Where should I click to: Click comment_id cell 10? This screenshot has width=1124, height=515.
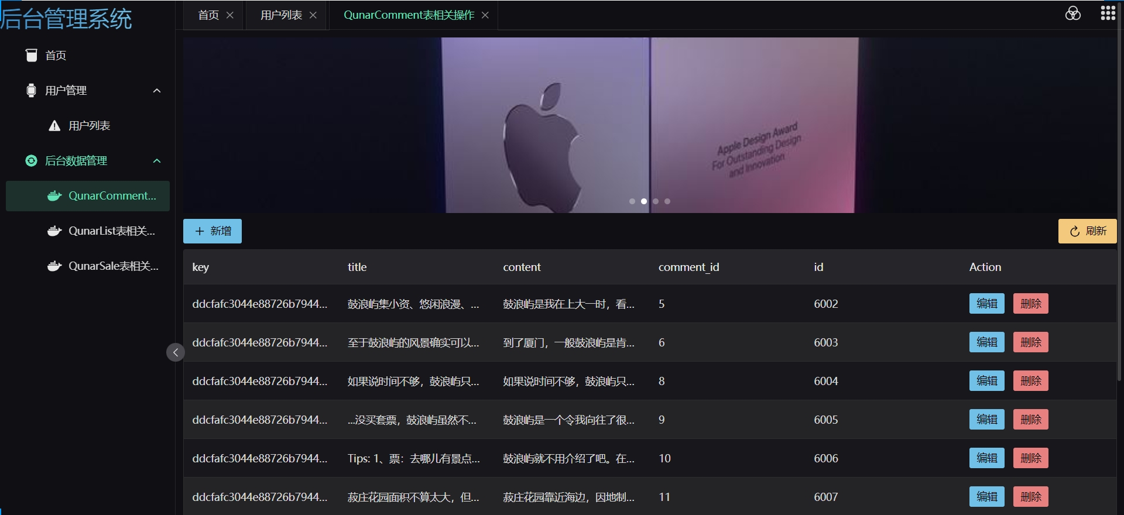point(664,458)
